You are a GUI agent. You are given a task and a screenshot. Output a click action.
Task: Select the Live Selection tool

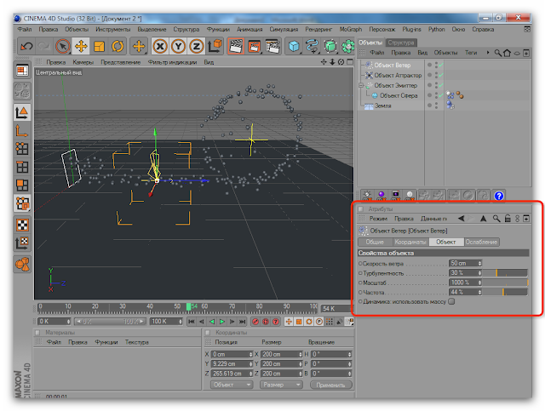point(62,46)
